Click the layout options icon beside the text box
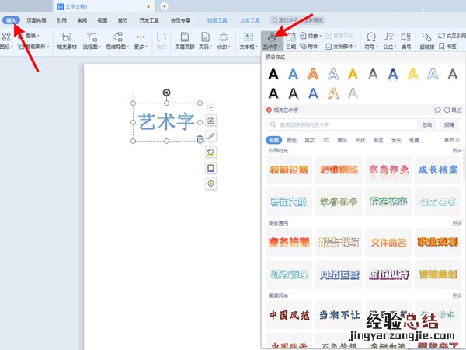466x350 pixels. click(210, 120)
